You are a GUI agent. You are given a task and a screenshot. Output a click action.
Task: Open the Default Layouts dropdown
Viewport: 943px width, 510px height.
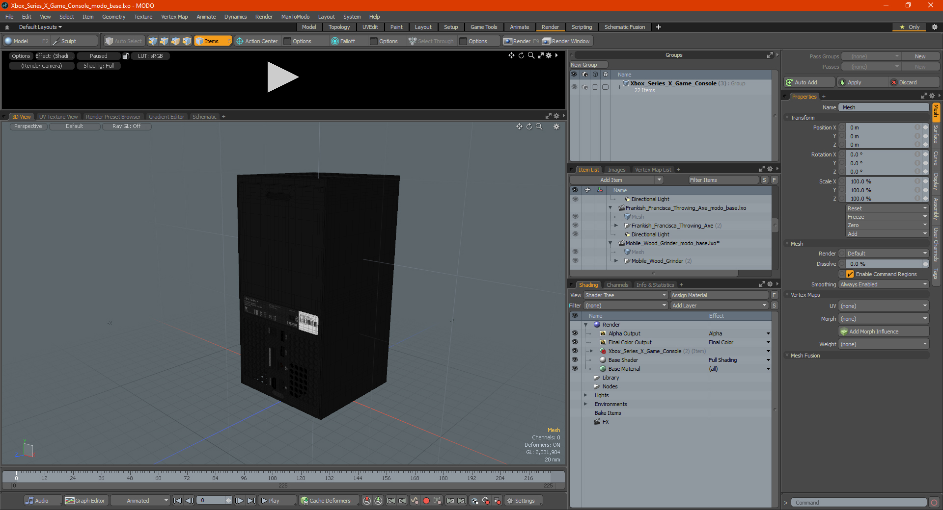[40, 27]
